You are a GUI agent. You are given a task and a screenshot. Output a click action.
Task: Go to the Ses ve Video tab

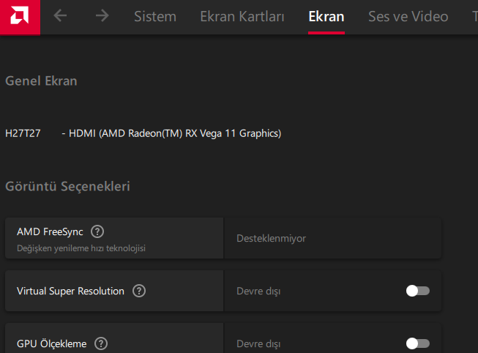(408, 16)
